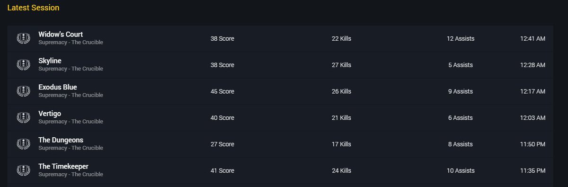The width and height of the screenshot is (568, 187).
Task: Open the Exodus Blue match entry
Action: 280,91
